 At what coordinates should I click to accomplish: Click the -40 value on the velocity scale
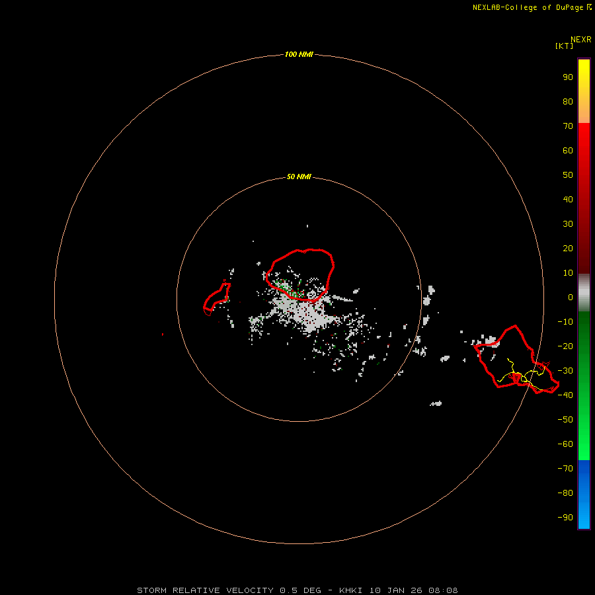coord(565,395)
